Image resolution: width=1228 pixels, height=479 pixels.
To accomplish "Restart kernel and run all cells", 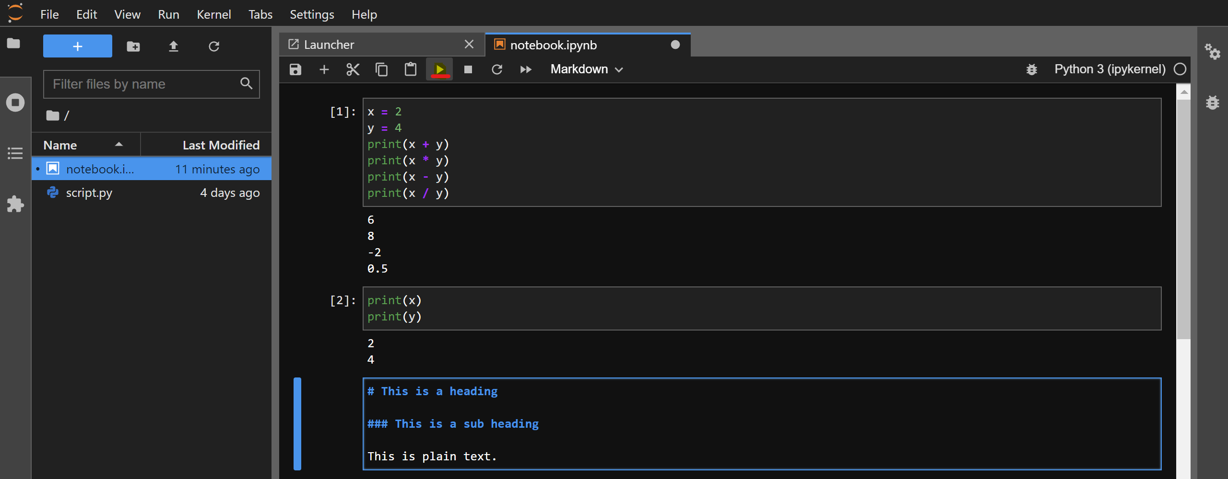I will coord(526,69).
